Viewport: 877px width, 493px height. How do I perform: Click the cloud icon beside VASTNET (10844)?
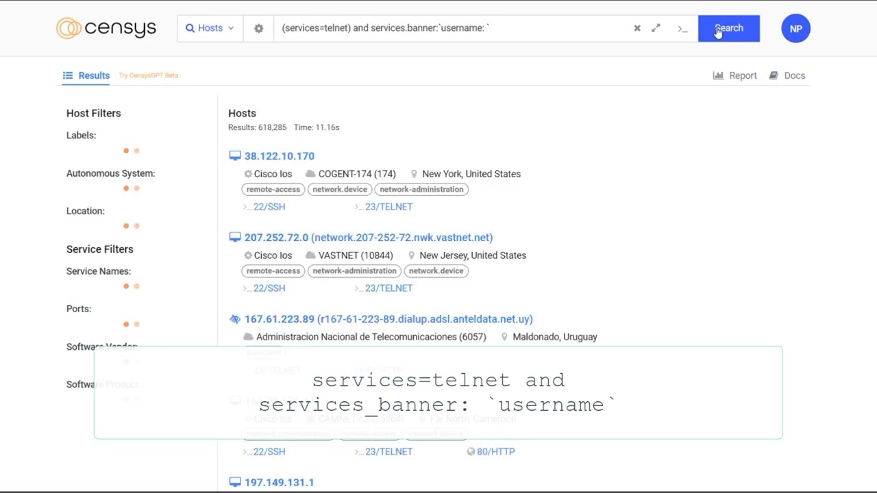pos(310,255)
